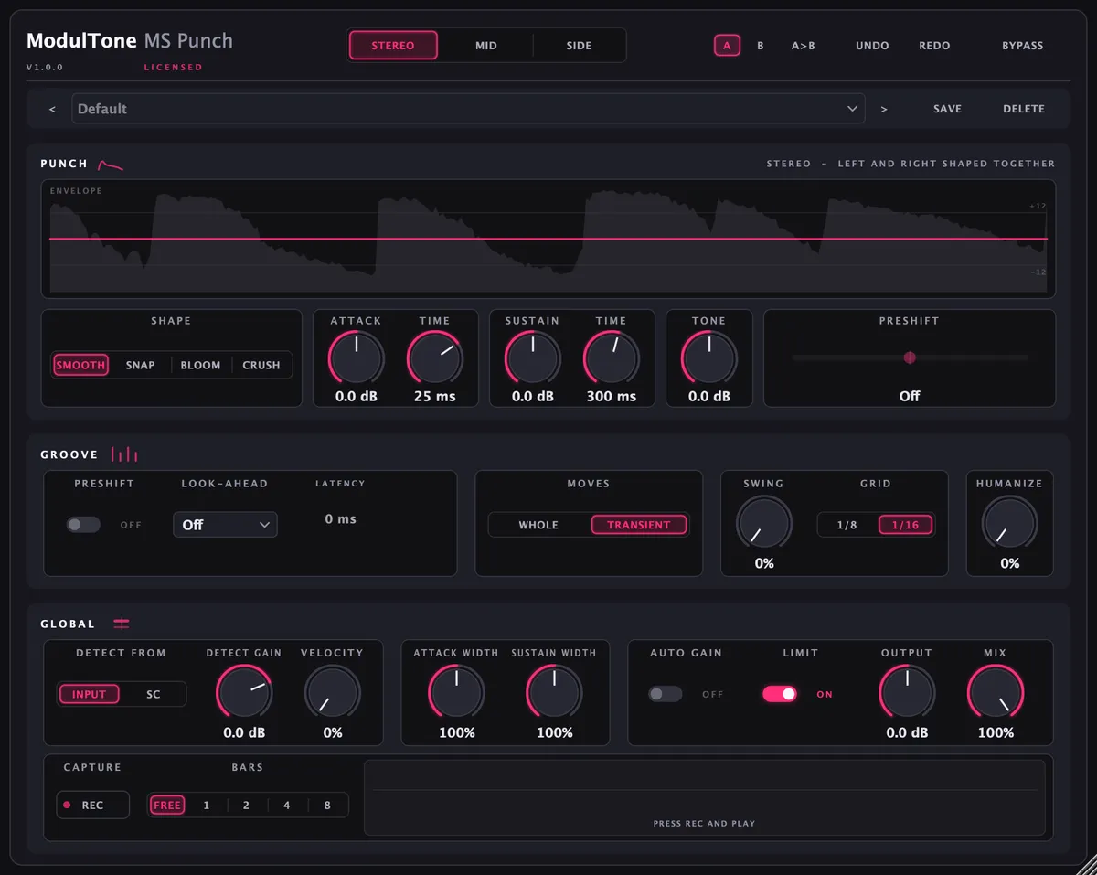Viewport: 1097px width, 875px height.
Task: Select the B comparison slot
Action: pos(761,46)
